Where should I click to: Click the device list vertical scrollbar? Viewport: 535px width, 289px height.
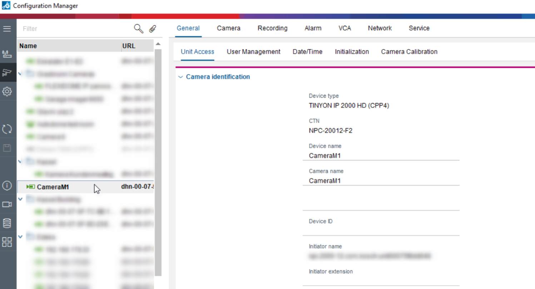158,161
